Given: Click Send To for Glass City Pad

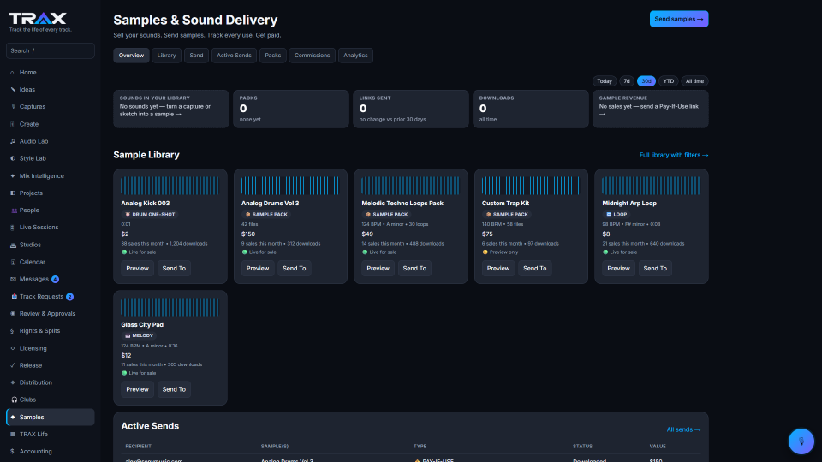Looking at the screenshot, I should coord(174,389).
